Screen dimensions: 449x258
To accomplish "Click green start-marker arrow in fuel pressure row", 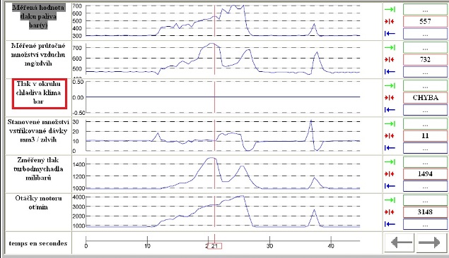I will point(390,9).
